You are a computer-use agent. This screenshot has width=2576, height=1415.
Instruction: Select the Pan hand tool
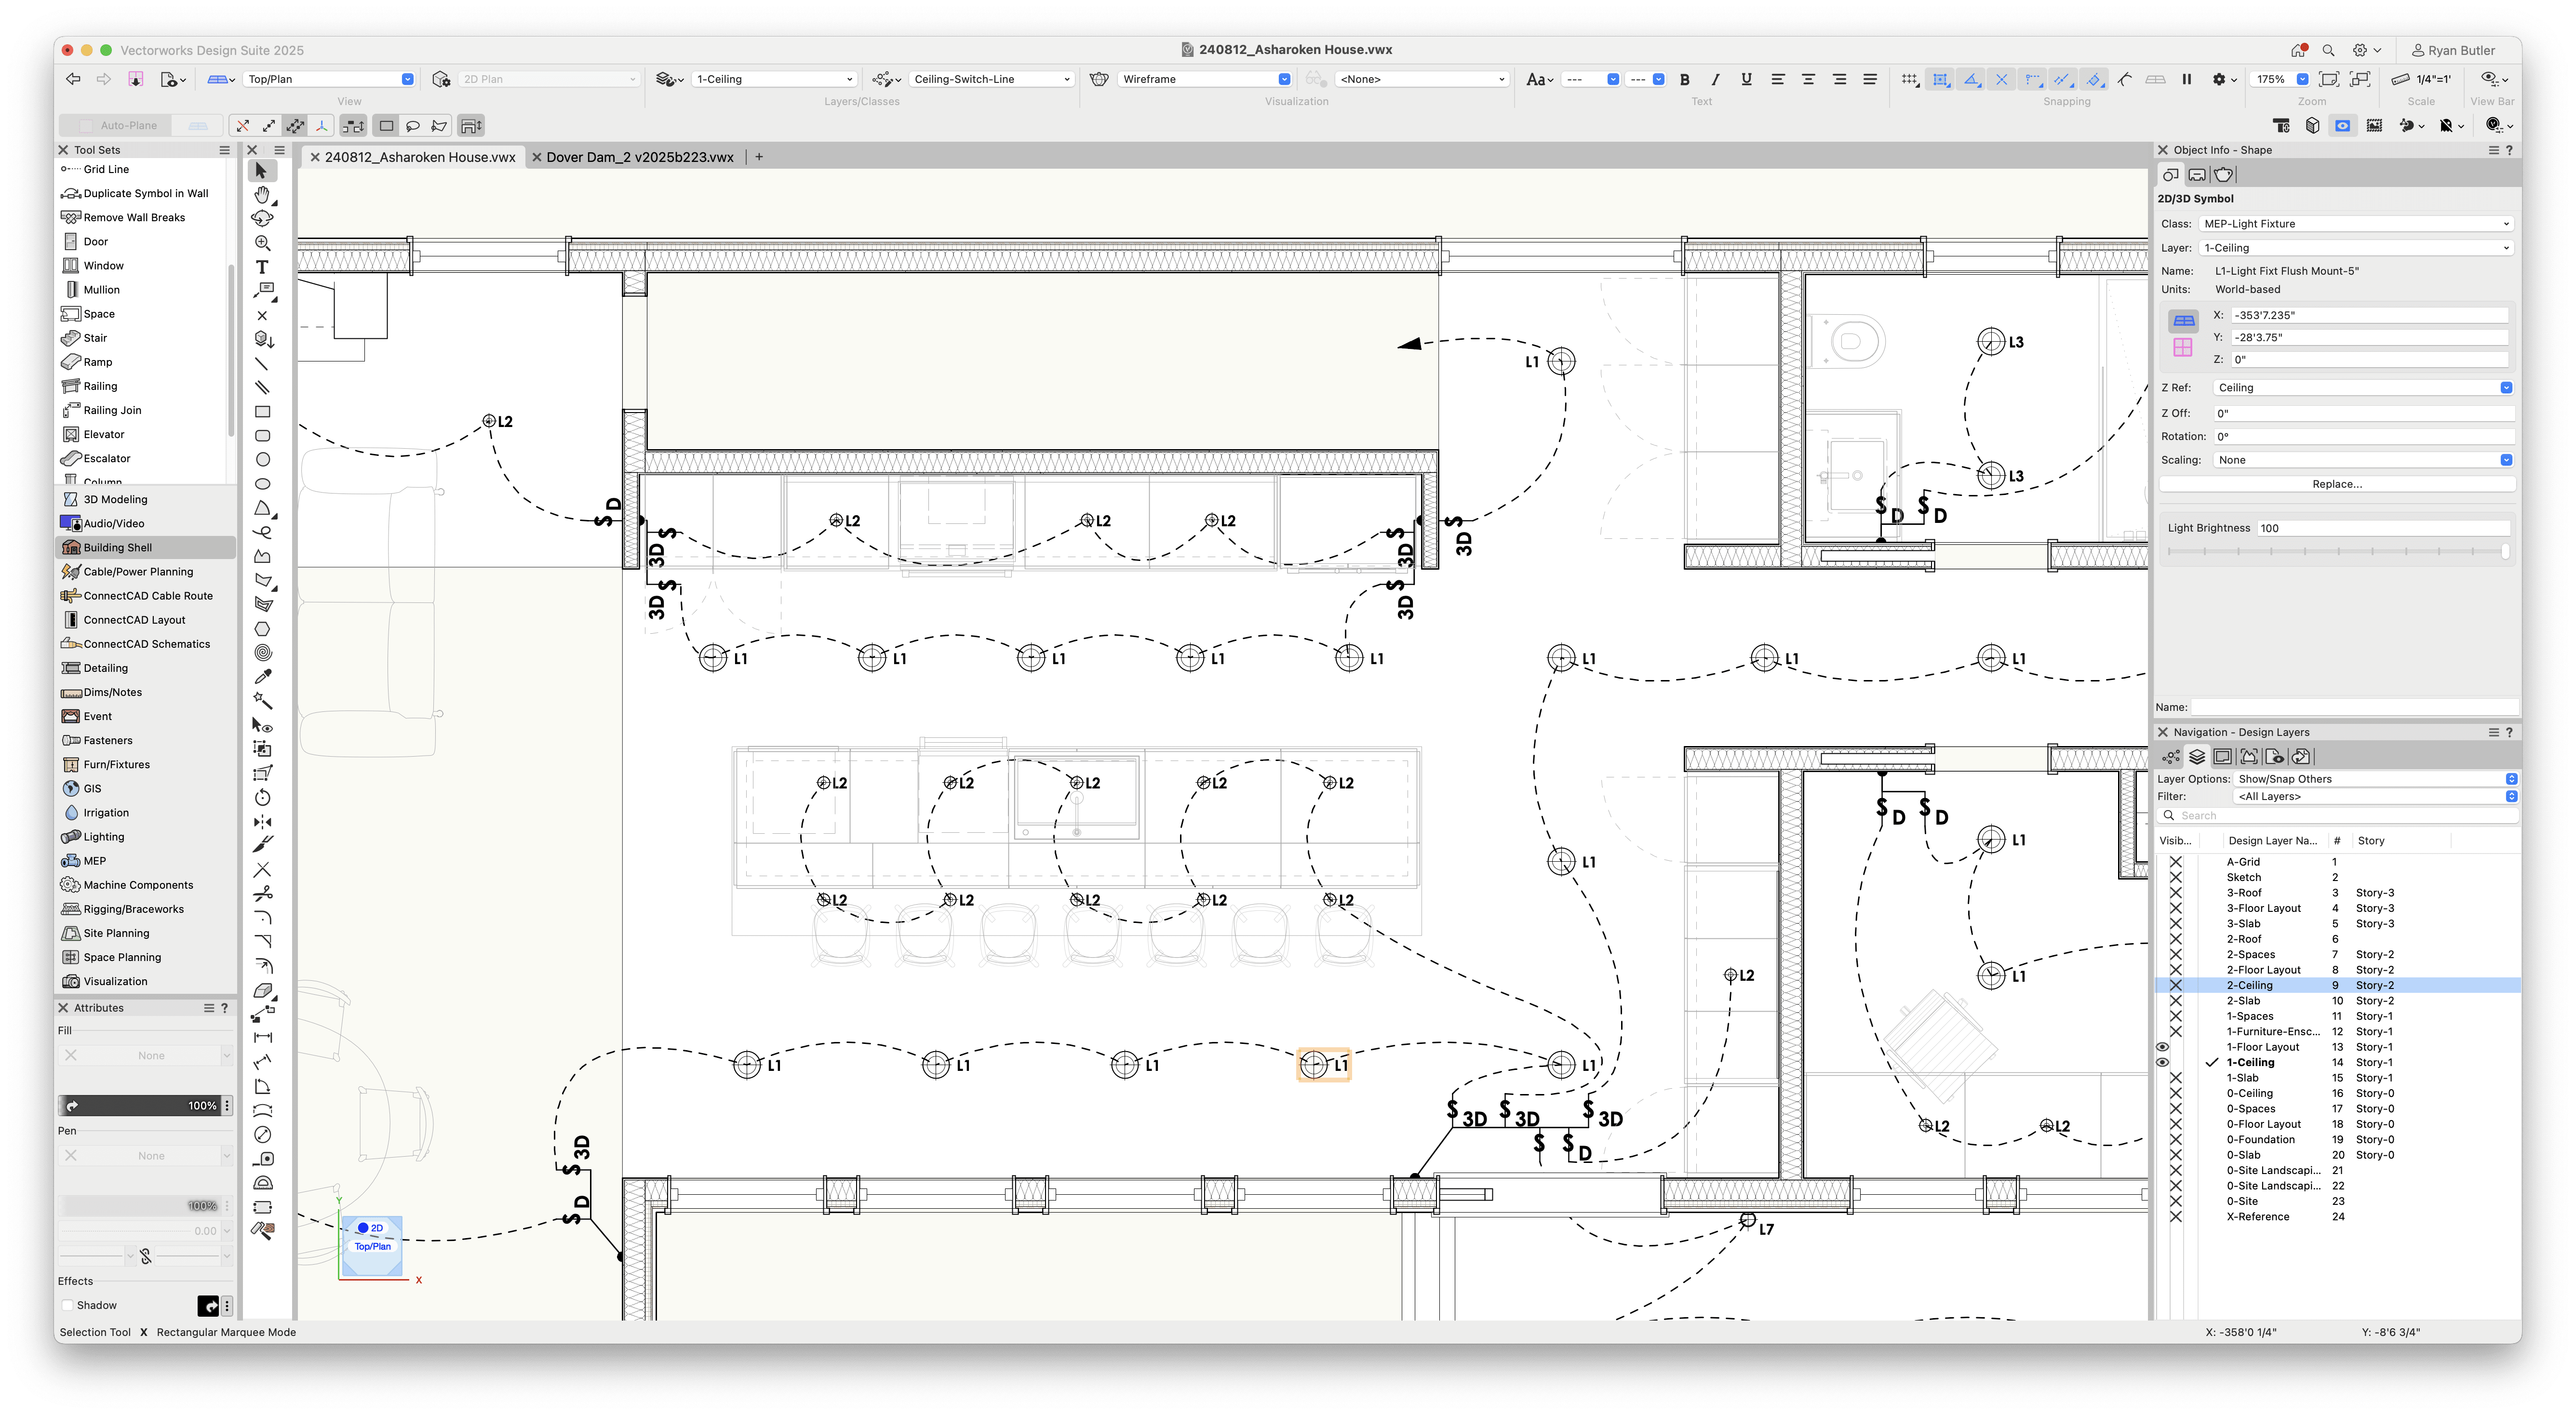(262, 195)
